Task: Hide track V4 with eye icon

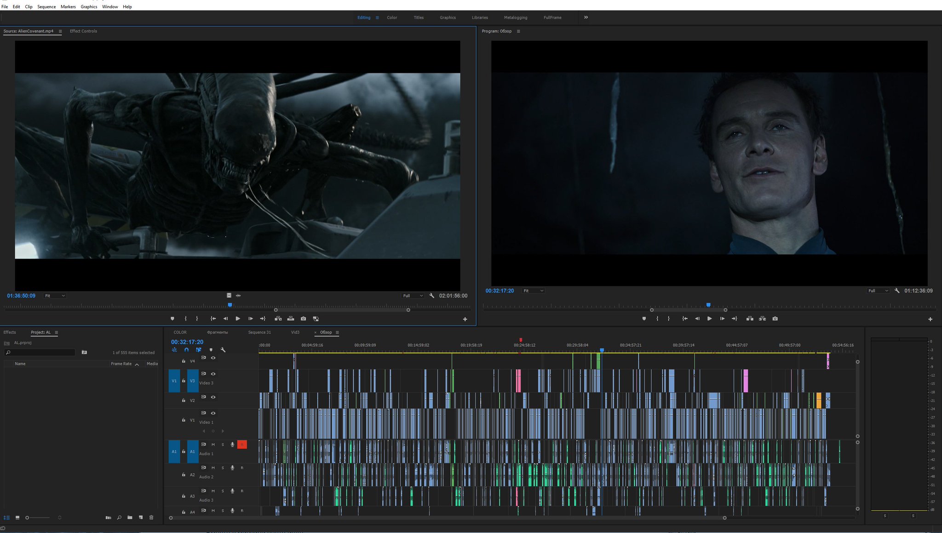Action: pyautogui.click(x=213, y=358)
